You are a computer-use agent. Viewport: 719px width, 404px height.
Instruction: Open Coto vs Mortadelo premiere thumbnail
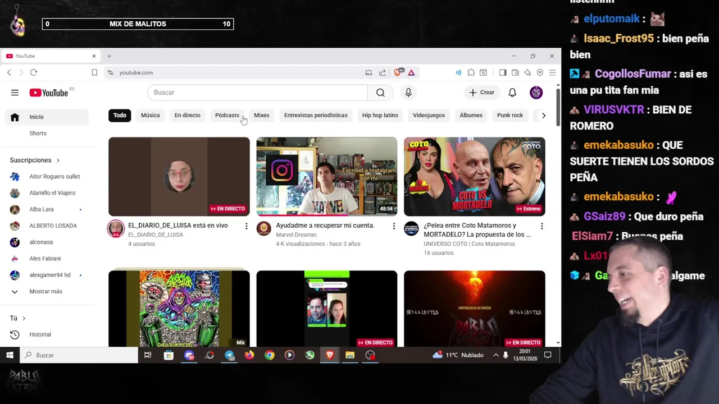(474, 176)
